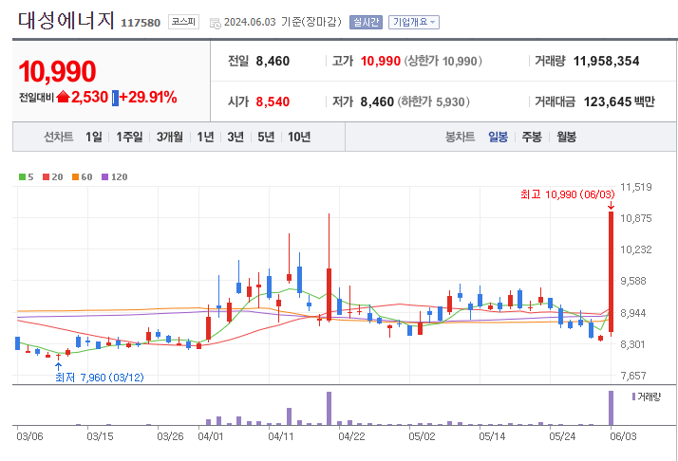The image size is (678, 461).
Task: Click the 선차트 label
Action: tap(58, 137)
